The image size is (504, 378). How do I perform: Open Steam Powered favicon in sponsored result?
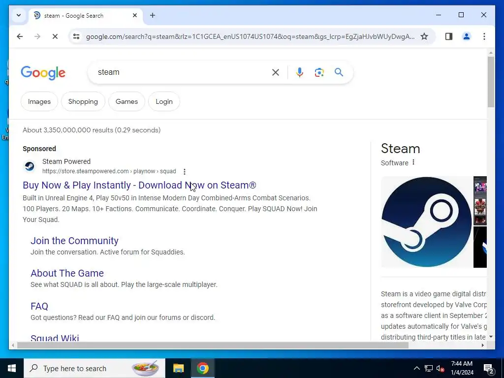(30, 166)
